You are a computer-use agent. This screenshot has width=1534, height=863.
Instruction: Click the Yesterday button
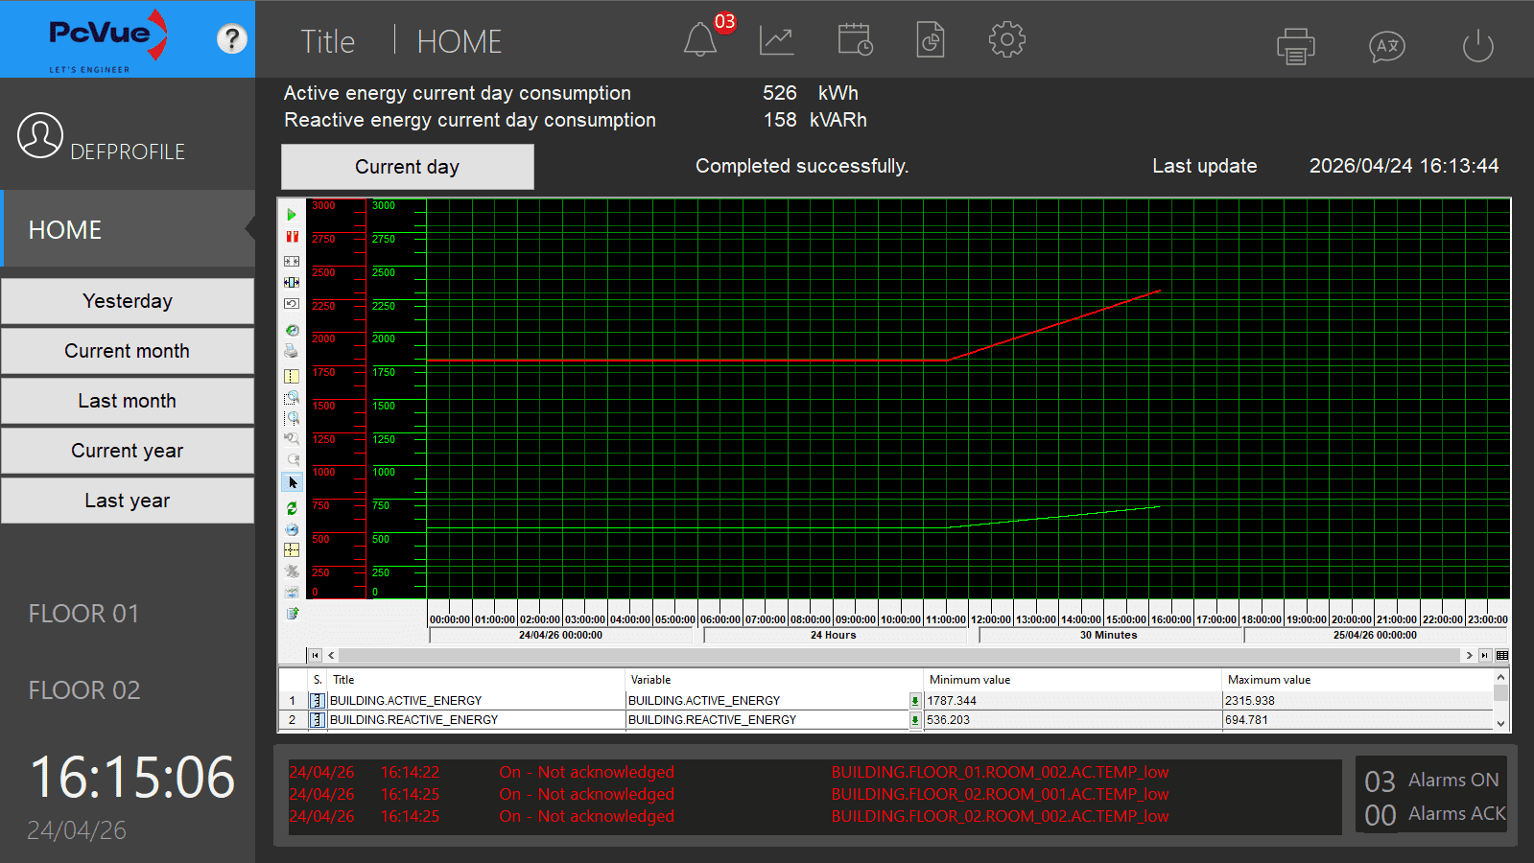128,301
